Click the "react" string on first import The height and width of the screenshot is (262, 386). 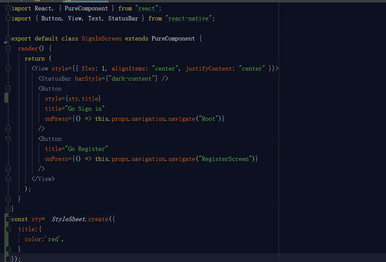click(x=146, y=8)
